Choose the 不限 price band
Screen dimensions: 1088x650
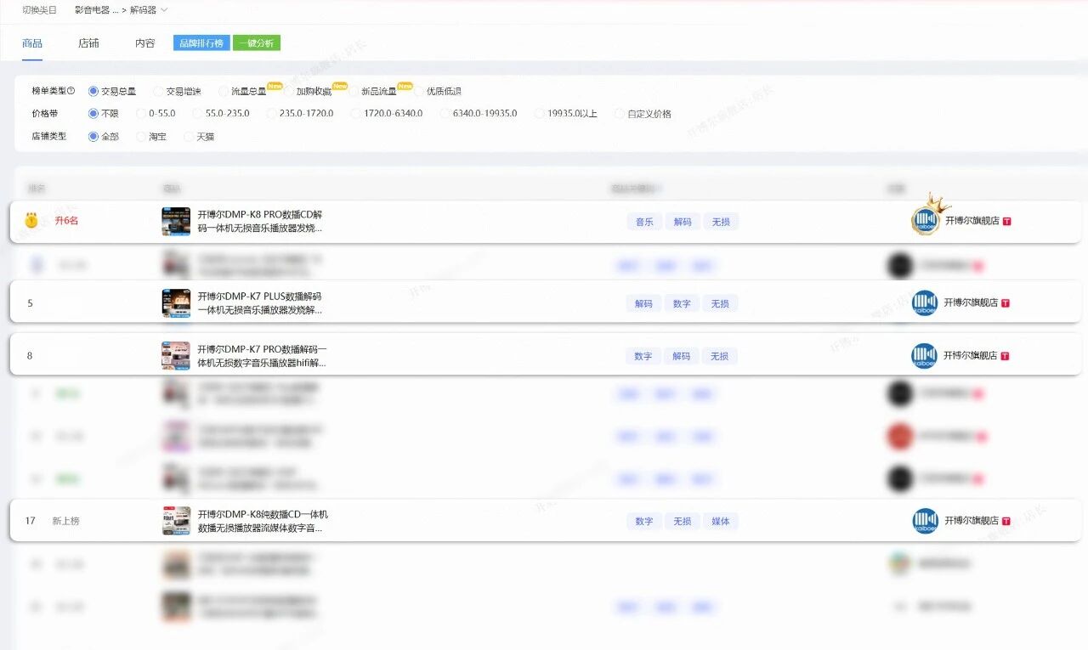coord(104,113)
